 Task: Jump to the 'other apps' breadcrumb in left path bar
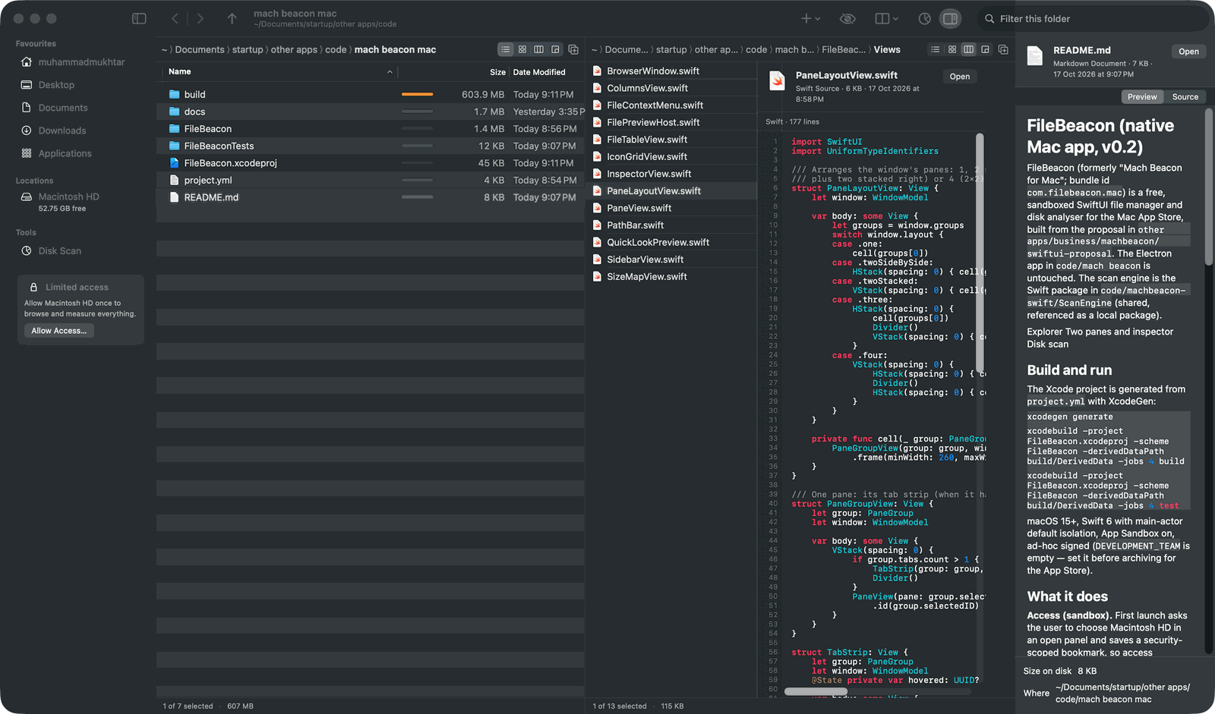294,49
